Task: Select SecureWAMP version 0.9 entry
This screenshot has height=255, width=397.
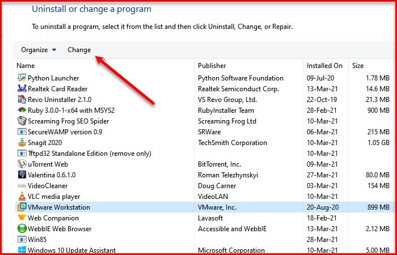Action: pos(65,132)
